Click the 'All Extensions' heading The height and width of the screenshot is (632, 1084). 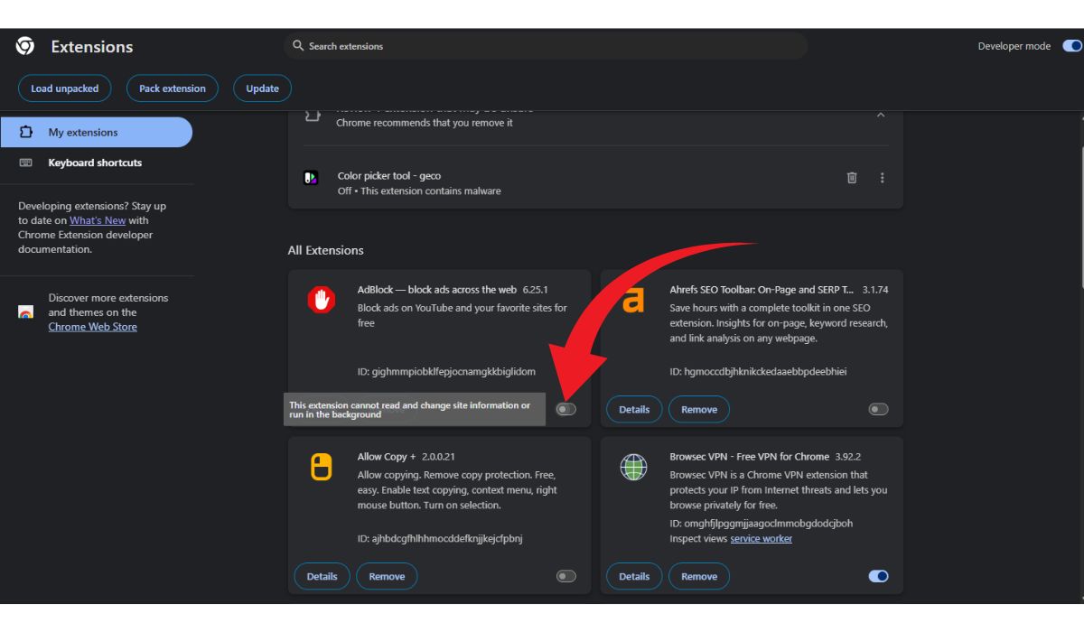pos(326,250)
